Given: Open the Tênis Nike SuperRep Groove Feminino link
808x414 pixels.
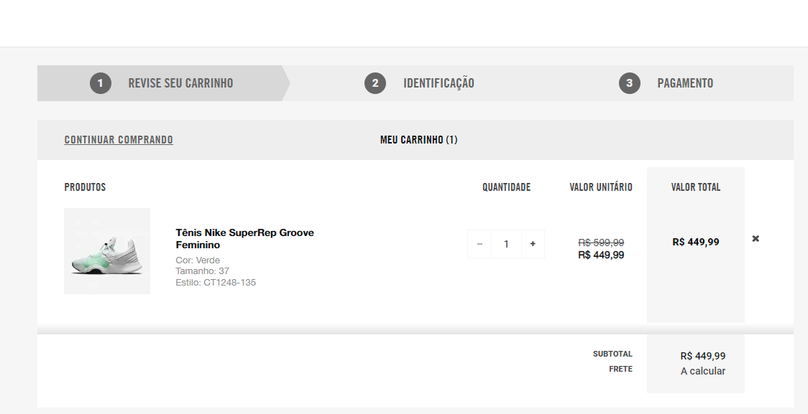Looking at the screenshot, I should [x=244, y=238].
